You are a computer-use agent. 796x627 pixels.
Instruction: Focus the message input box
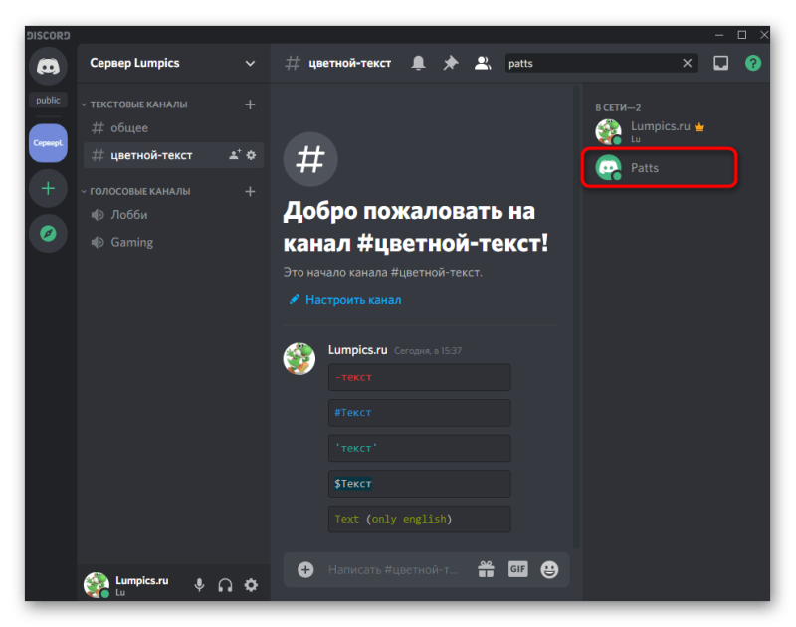[x=394, y=569]
